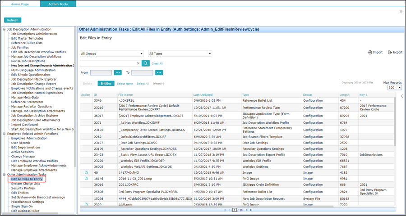Viewport: 406px width, 216px height.
Task: Open the All Types dropdown
Action: pyautogui.click(x=180, y=54)
